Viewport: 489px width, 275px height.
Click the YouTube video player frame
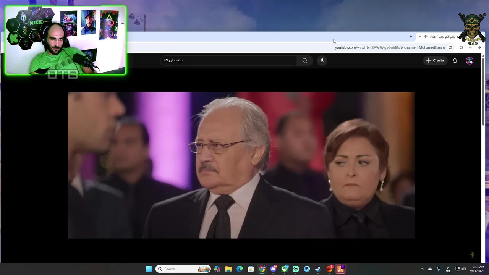pyautogui.click(x=241, y=165)
